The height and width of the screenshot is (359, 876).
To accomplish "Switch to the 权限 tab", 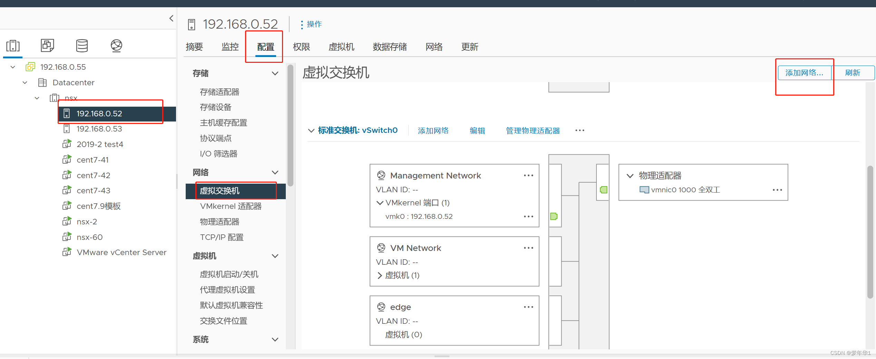I will point(301,47).
